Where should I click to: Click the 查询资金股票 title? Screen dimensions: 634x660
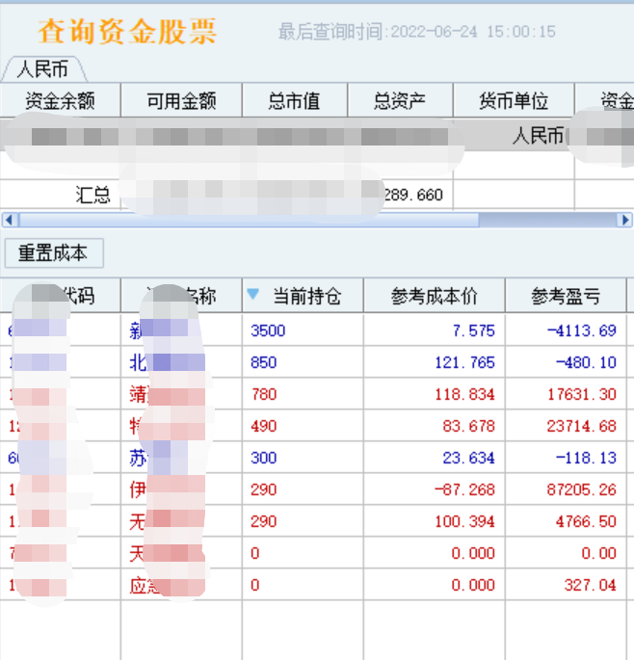click(x=127, y=31)
